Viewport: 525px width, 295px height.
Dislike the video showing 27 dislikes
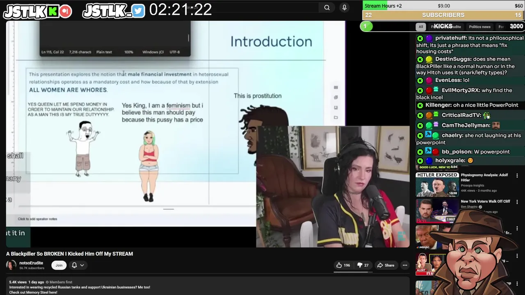(x=363, y=265)
